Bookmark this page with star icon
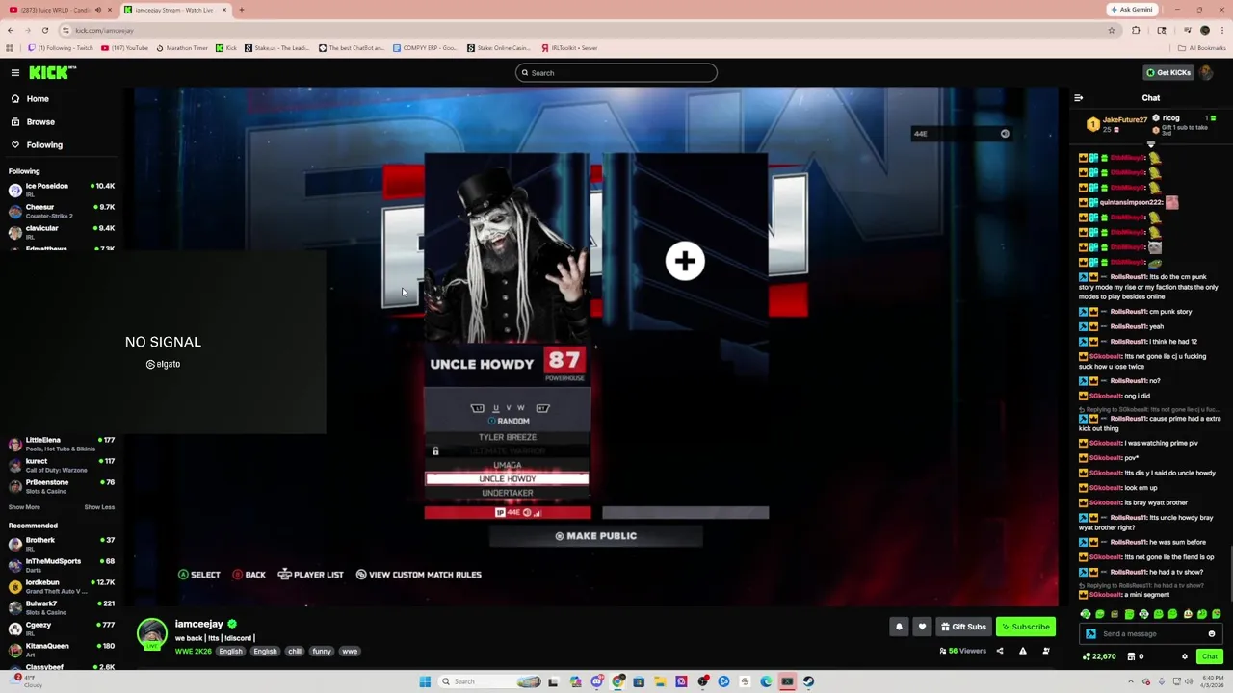 [1111, 30]
